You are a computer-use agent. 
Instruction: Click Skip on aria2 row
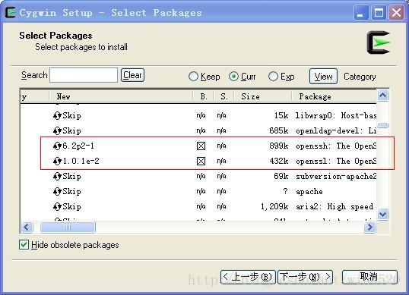click(71, 207)
